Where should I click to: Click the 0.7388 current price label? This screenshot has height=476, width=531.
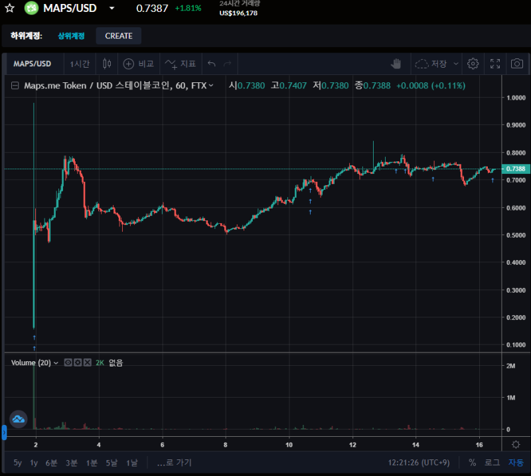(x=516, y=169)
